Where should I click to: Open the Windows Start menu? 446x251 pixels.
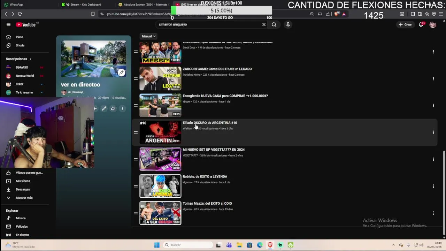tap(157, 245)
